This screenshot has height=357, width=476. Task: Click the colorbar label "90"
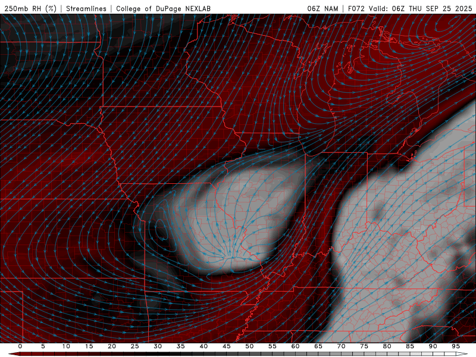tap(433, 346)
